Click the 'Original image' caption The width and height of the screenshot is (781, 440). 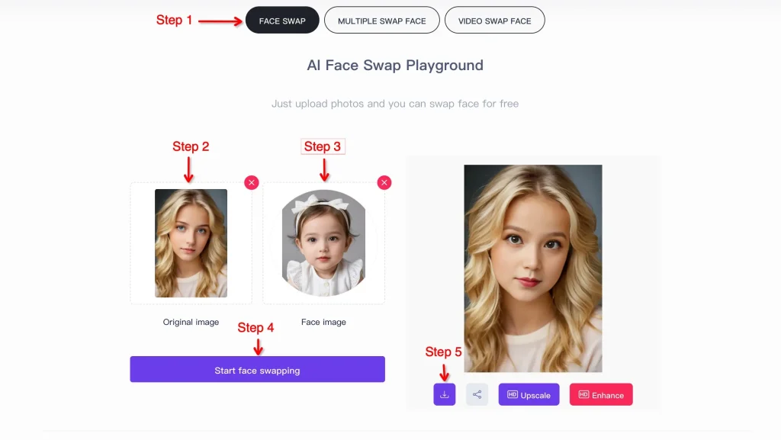(191, 322)
